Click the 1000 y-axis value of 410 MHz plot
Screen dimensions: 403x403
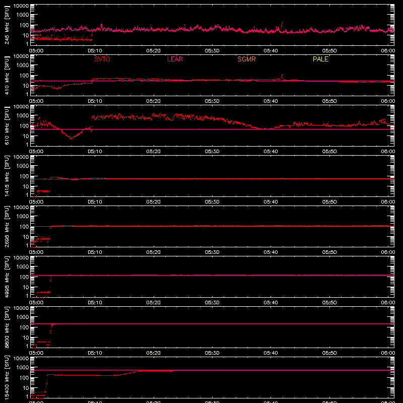click(x=23, y=65)
